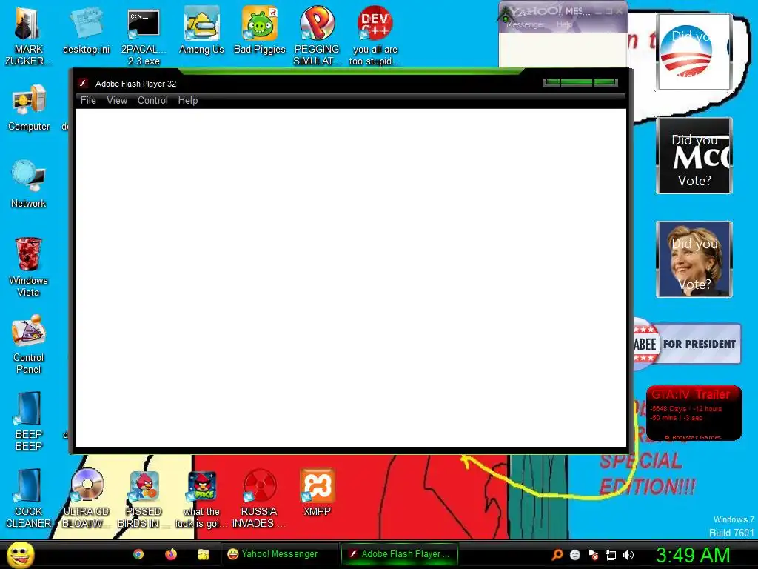Select the 2PACAL 2.3.exe icon
This screenshot has height=569, width=758.
coord(144,37)
